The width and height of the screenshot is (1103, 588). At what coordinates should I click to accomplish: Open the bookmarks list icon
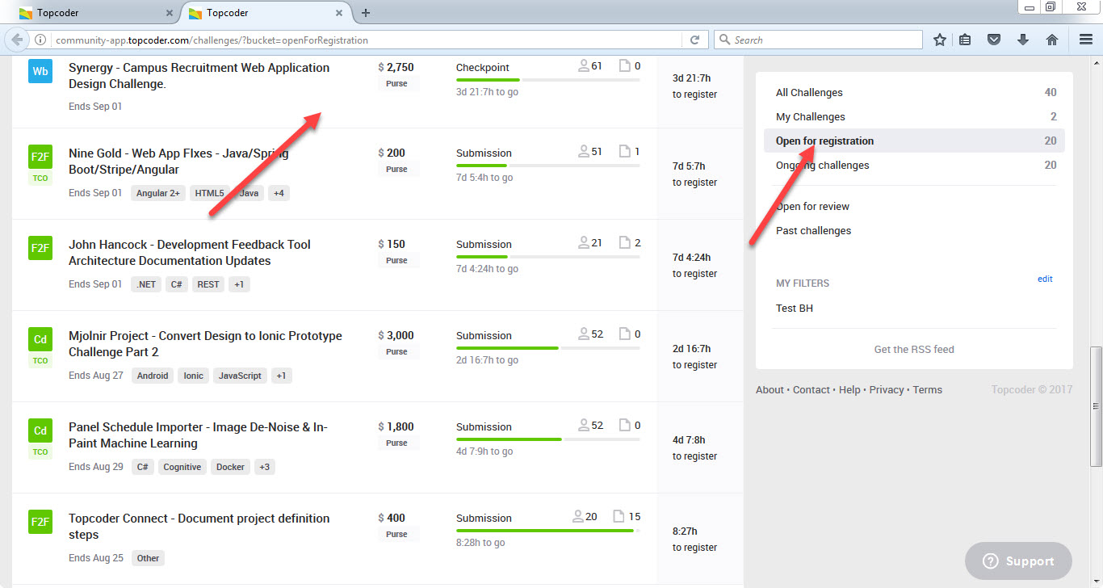pos(966,40)
